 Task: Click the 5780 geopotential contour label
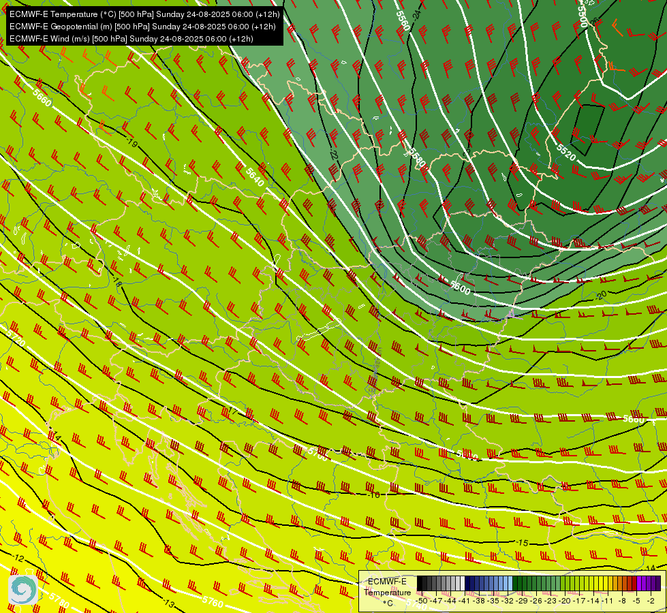click(59, 600)
